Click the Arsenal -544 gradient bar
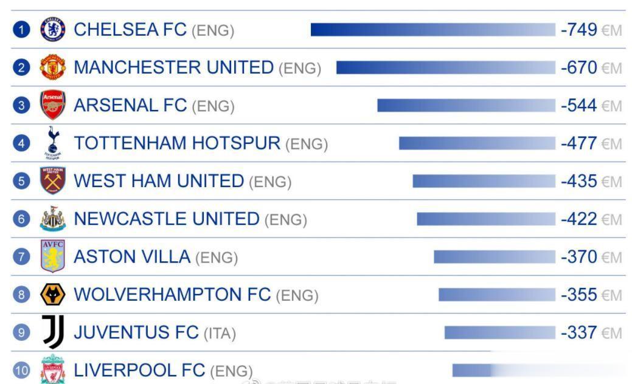The image size is (632, 384). 467,106
